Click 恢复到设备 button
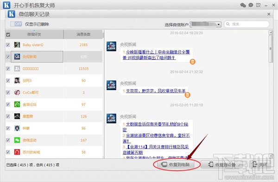The width and height of the screenshot is (278, 182). [x=222, y=164]
